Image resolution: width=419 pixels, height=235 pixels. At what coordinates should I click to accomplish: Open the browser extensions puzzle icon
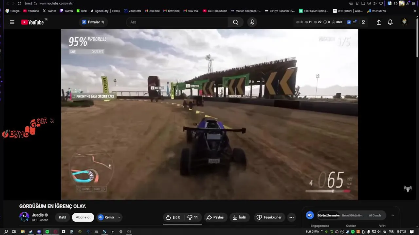tap(395, 3)
